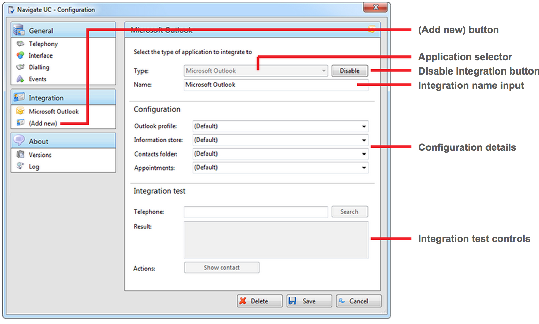Open the Dialling settings page
Screen dimensions: 539x324
click(x=39, y=67)
